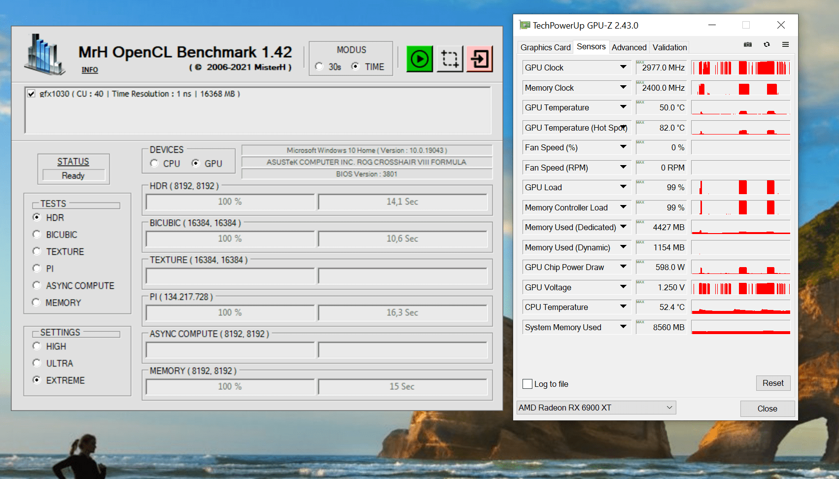This screenshot has height=479, width=839.
Task: Open the GPU-Z hamburger menu
Action: [x=785, y=44]
